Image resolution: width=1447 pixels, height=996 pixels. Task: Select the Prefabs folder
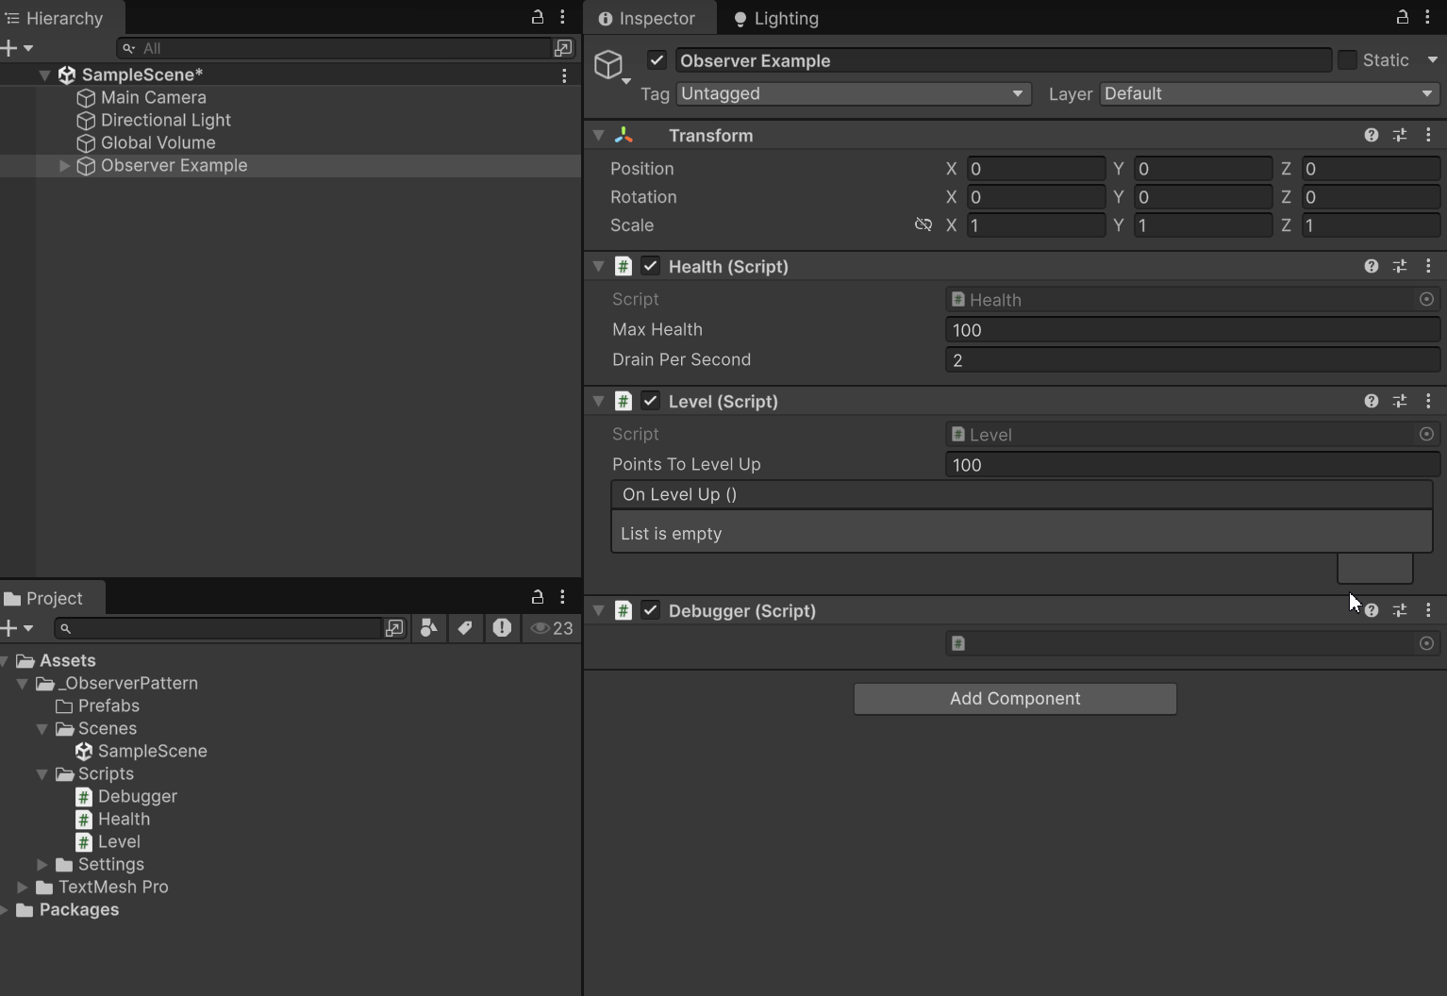[x=98, y=705]
